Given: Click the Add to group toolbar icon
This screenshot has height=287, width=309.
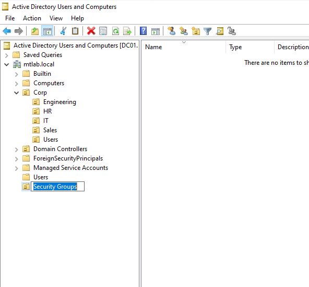Looking at the screenshot, I should (232, 31).
